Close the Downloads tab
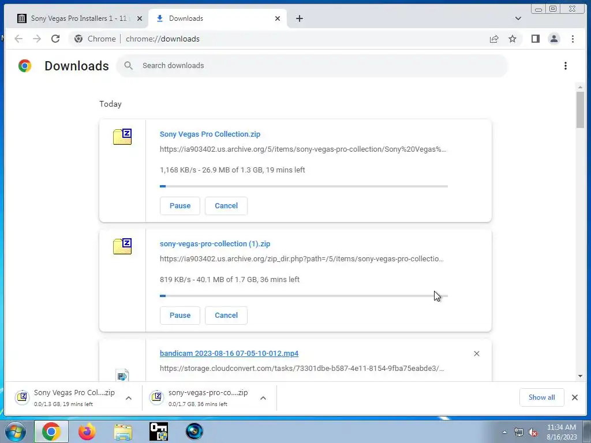Image resolution: width=591 pixels, height=443 pixels. pos(278,18)
